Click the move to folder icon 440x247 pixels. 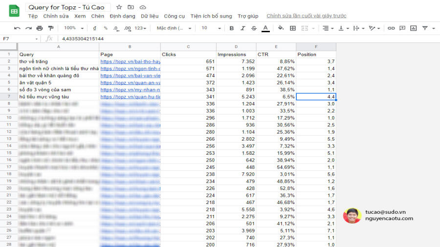tap(131, 7)
